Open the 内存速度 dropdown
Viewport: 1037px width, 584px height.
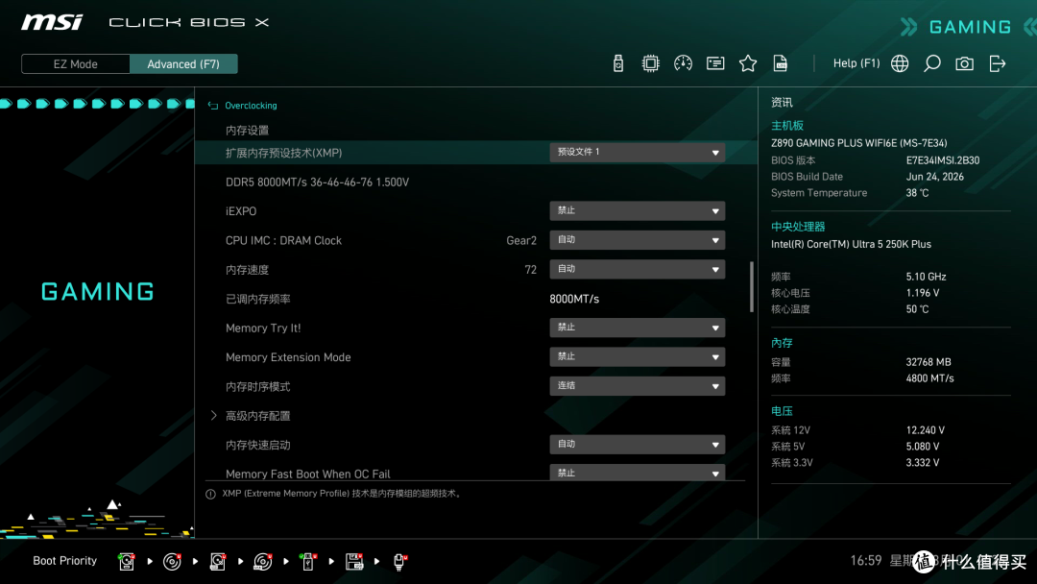pyautogui.click(x=637, y=269)
